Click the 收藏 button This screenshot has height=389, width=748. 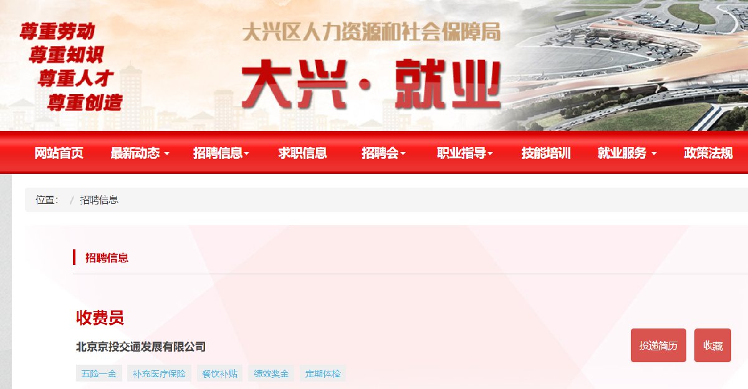coord(712,345)
